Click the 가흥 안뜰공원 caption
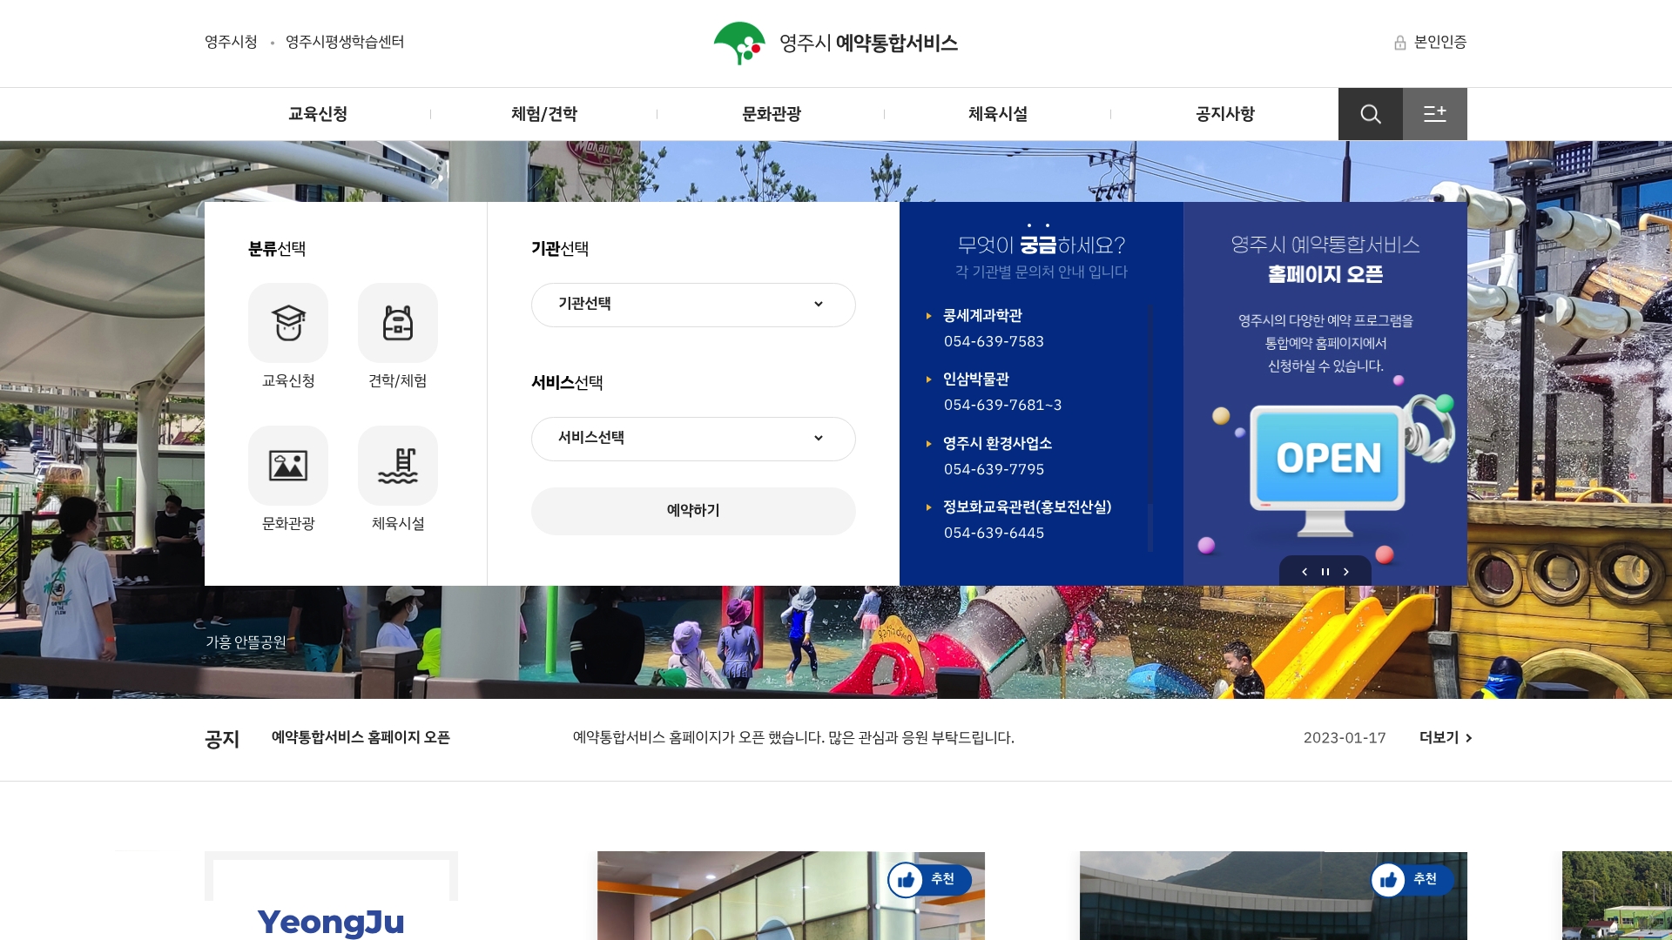The image size is (1672, 940). tap(246, 642)
